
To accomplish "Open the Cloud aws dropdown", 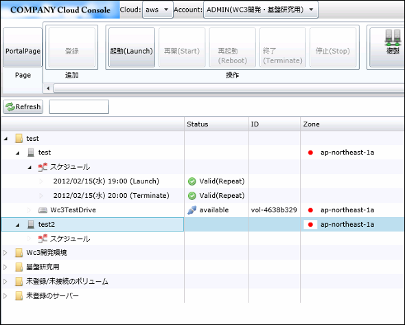I will tap(158, 10).
